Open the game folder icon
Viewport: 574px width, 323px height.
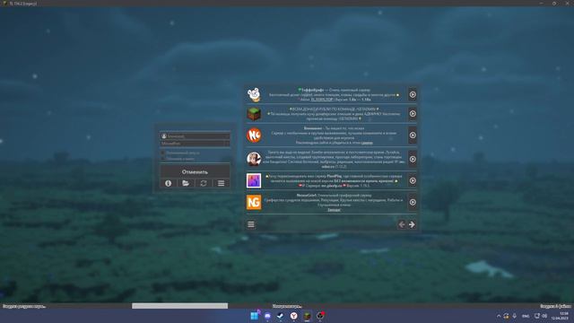coord(186,183)
